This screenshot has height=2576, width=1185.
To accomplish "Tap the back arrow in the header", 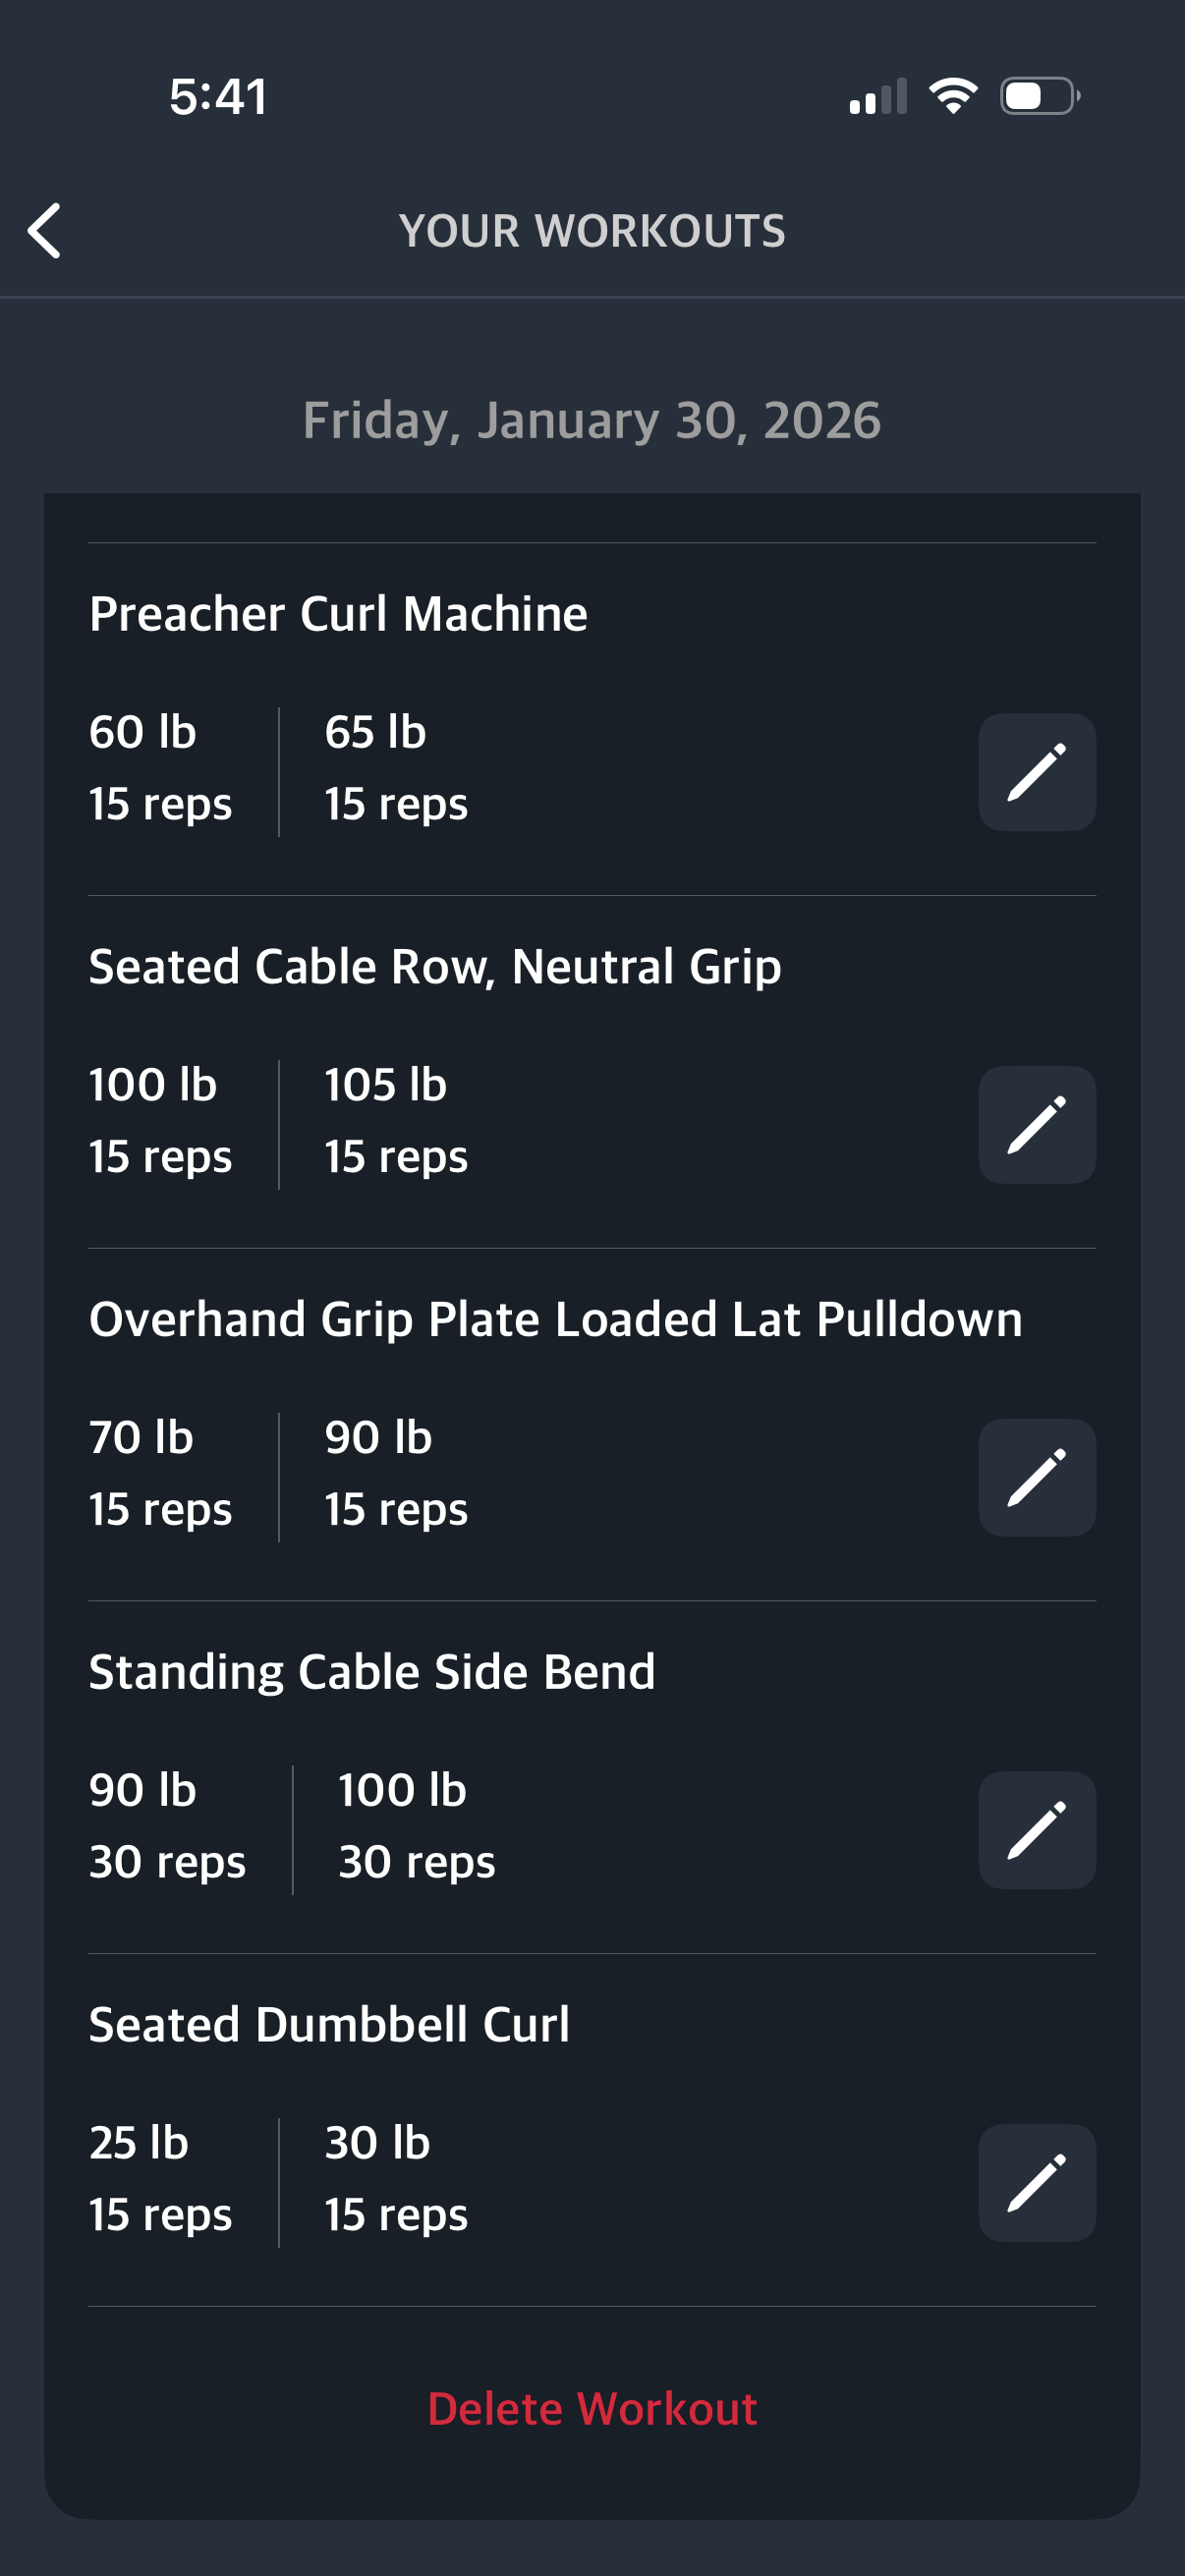I will [x=45, y=231].
